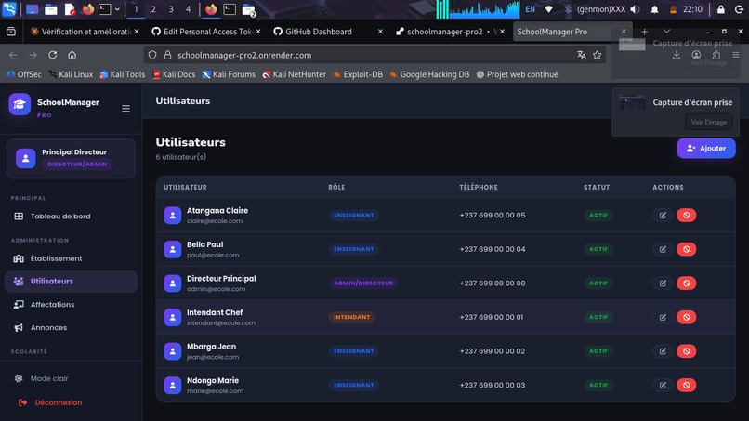The width and height of the screenshot is (749, 421).
Task: Switch to workspace 2 in panel
Action: pyautogui.click(x=153, y=9)
